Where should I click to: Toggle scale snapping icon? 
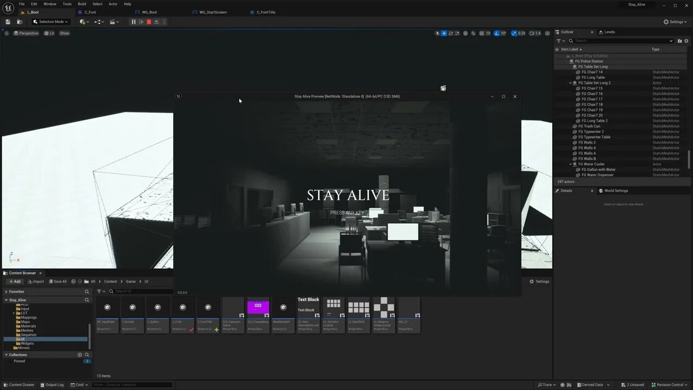(x=514, y=33)
